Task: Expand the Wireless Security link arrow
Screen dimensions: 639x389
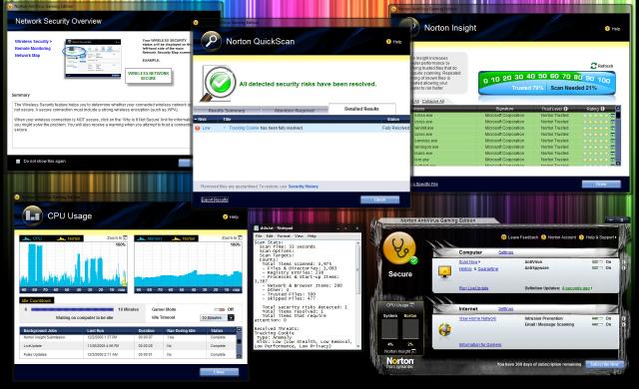Action: click(51, 42)
